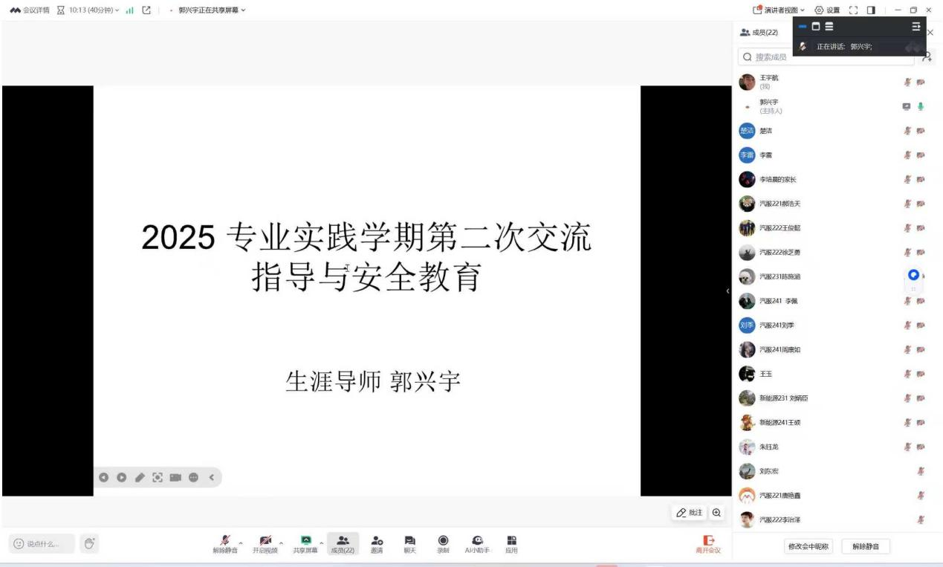943x567 pixels.
Task: Open the AI小助手 assistant
Action: point(477,544)
